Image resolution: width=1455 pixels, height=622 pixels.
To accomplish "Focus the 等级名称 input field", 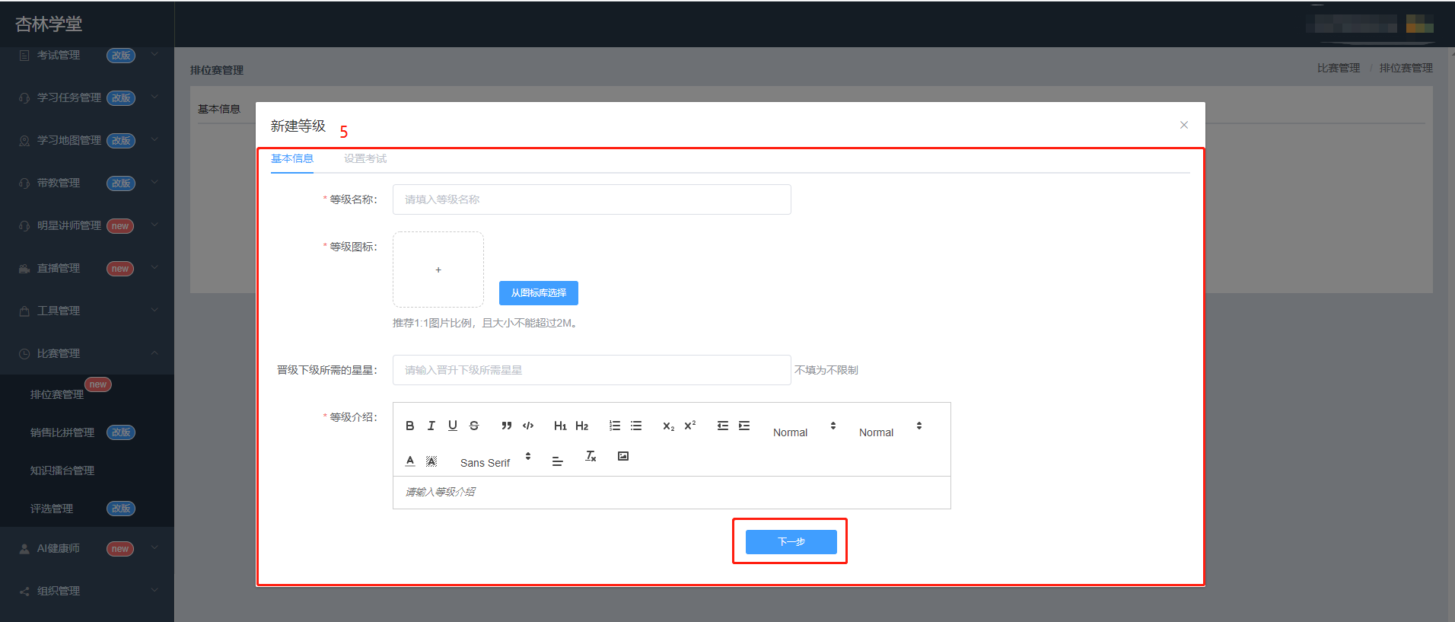I will tap(592, 199).
